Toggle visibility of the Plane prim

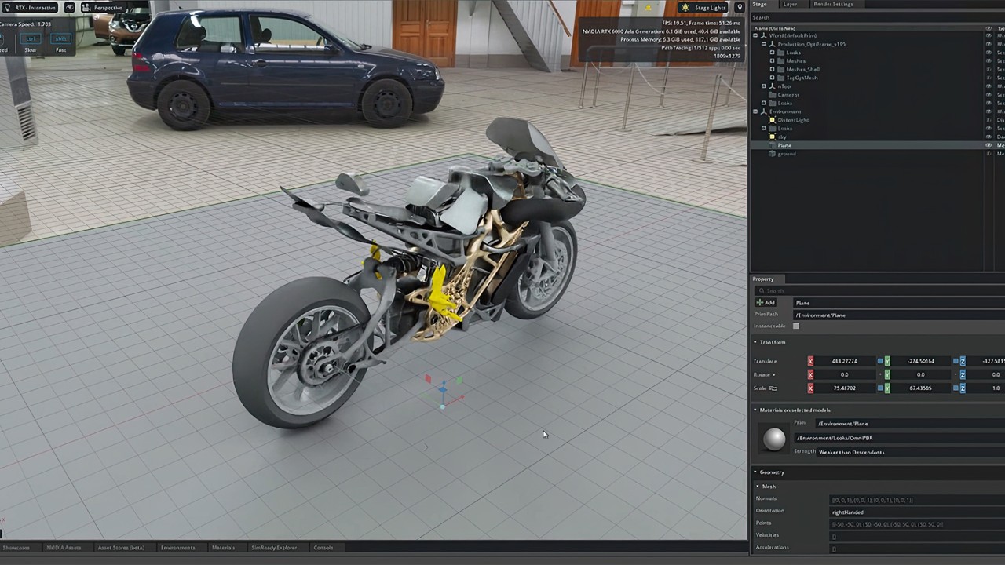(x=988, y=145)
